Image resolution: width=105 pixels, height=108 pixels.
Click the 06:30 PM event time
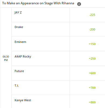coord(6,58)
